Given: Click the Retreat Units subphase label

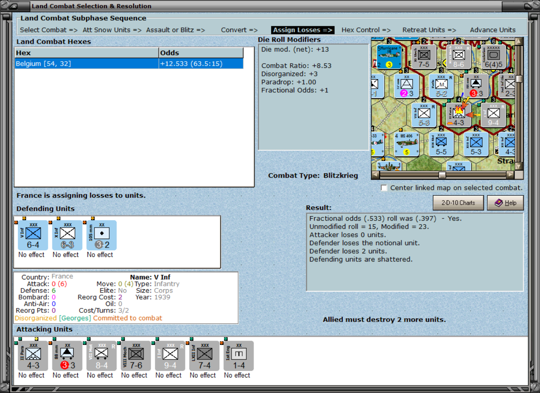Looking at the screenshot, I should click(429, 30).
